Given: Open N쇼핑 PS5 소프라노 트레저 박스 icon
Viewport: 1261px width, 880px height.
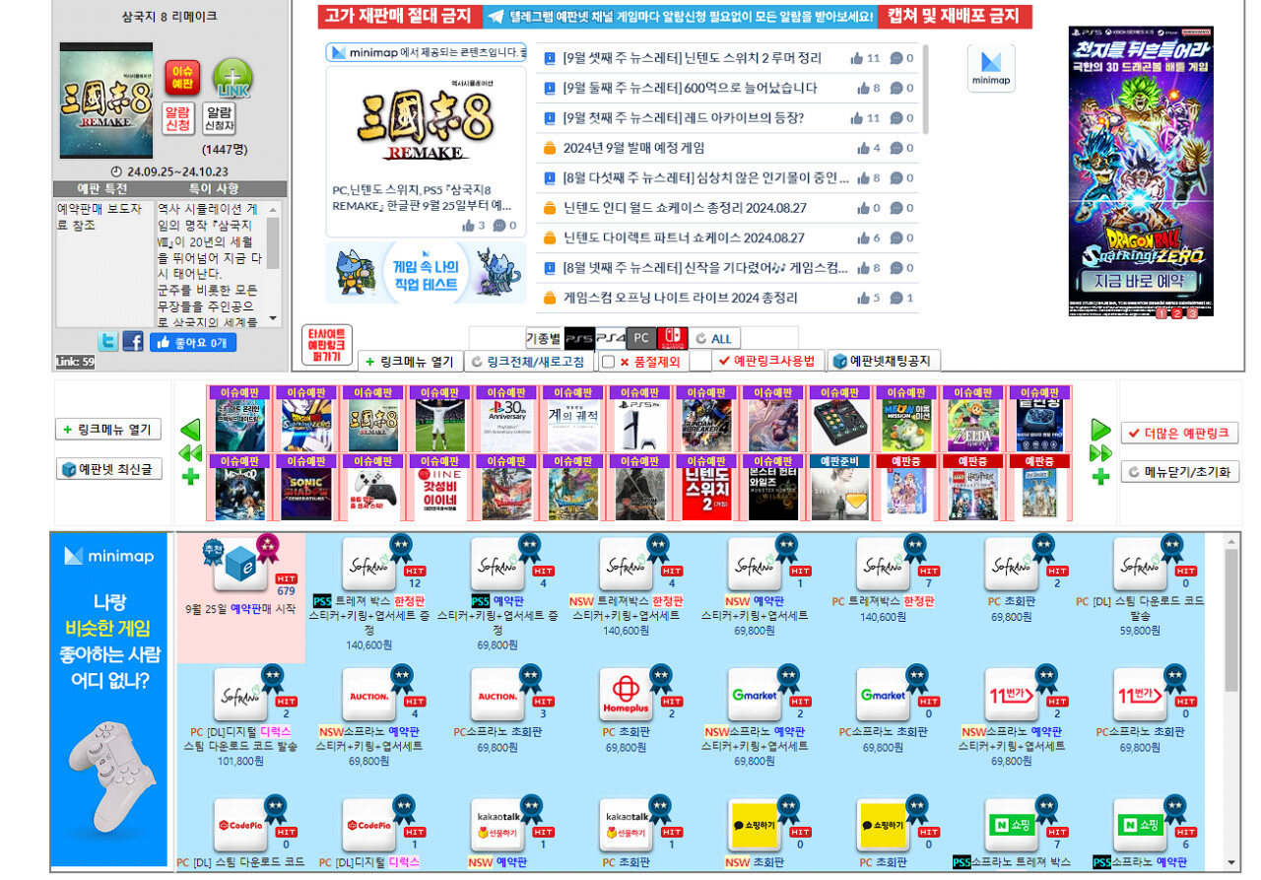Looking at the screenshot, I should click(x=1011, y=825).
